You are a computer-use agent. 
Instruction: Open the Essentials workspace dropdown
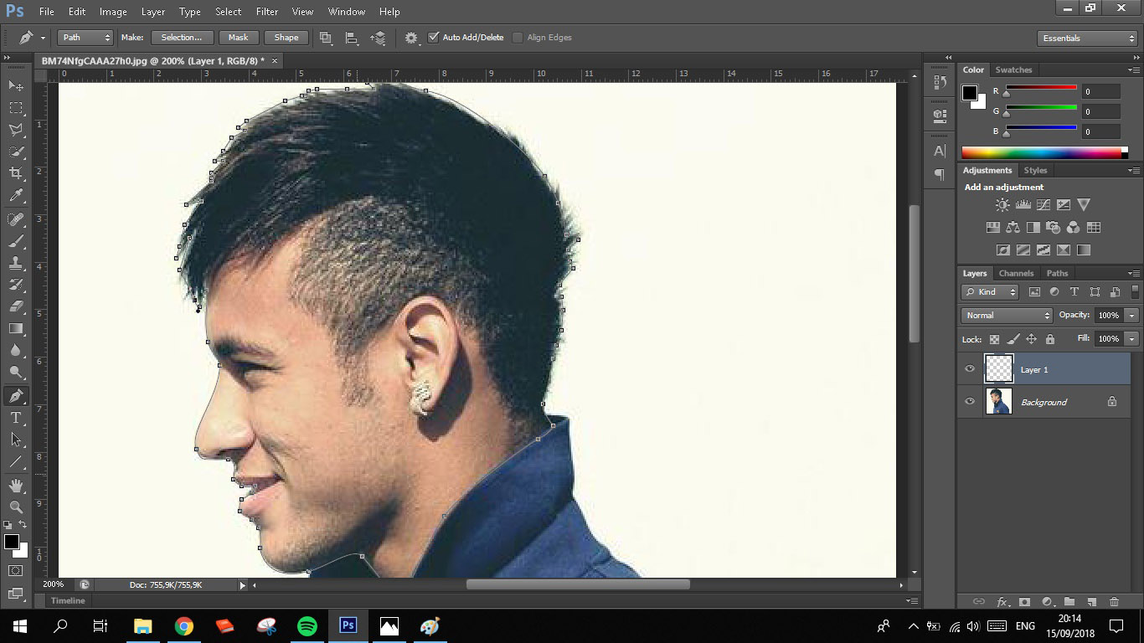(x=1086, y=39)
